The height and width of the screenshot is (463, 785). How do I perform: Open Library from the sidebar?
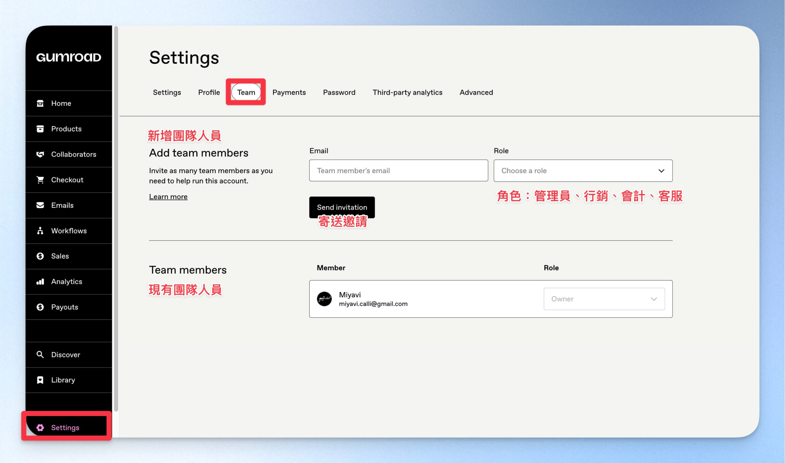pyautogui.click(x=69, y=380)
